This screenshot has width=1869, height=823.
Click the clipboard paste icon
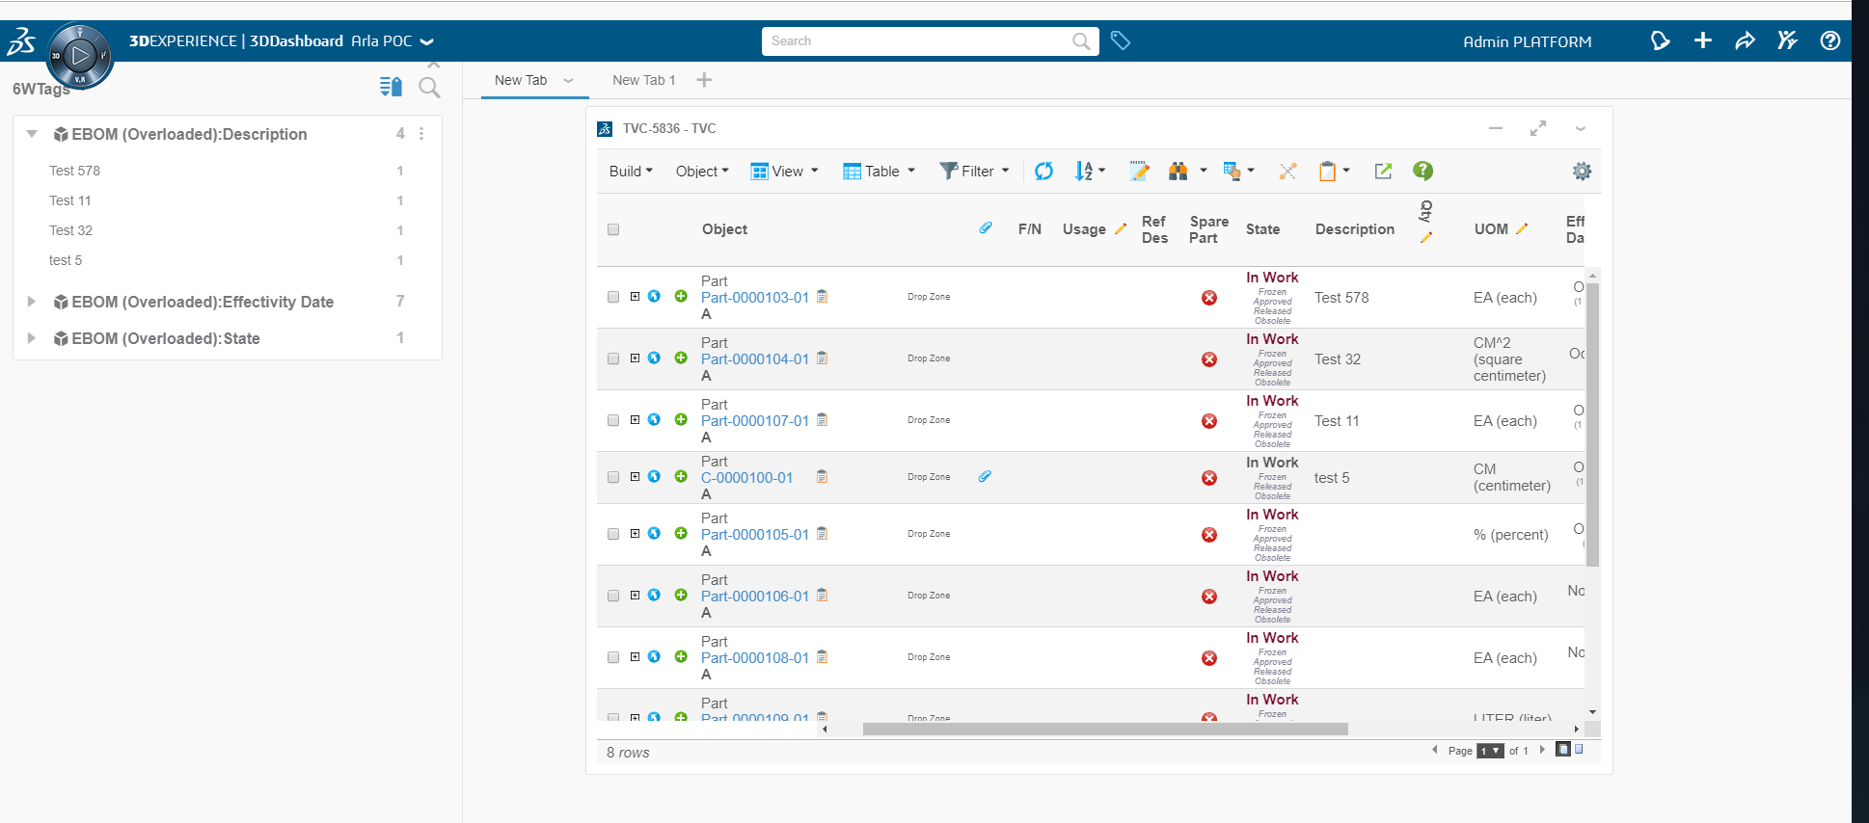pyautogui.click(x=1328, y=172)
